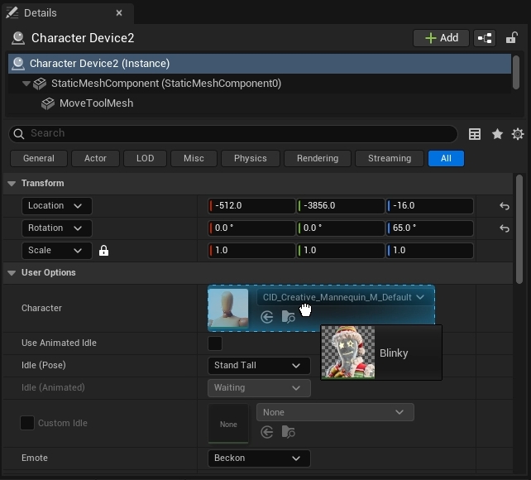Toggle favorites star filter icon
This screenshot has height=480, width=531.
click(x=497, y=134)
